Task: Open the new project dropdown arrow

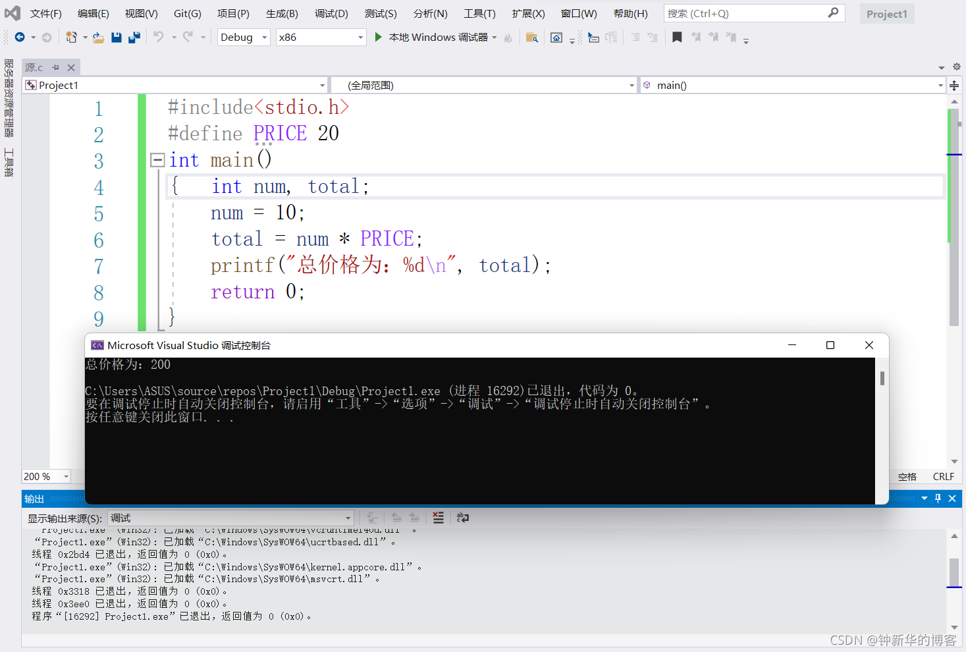Action: pyautogui.click(x=85, y=38)
